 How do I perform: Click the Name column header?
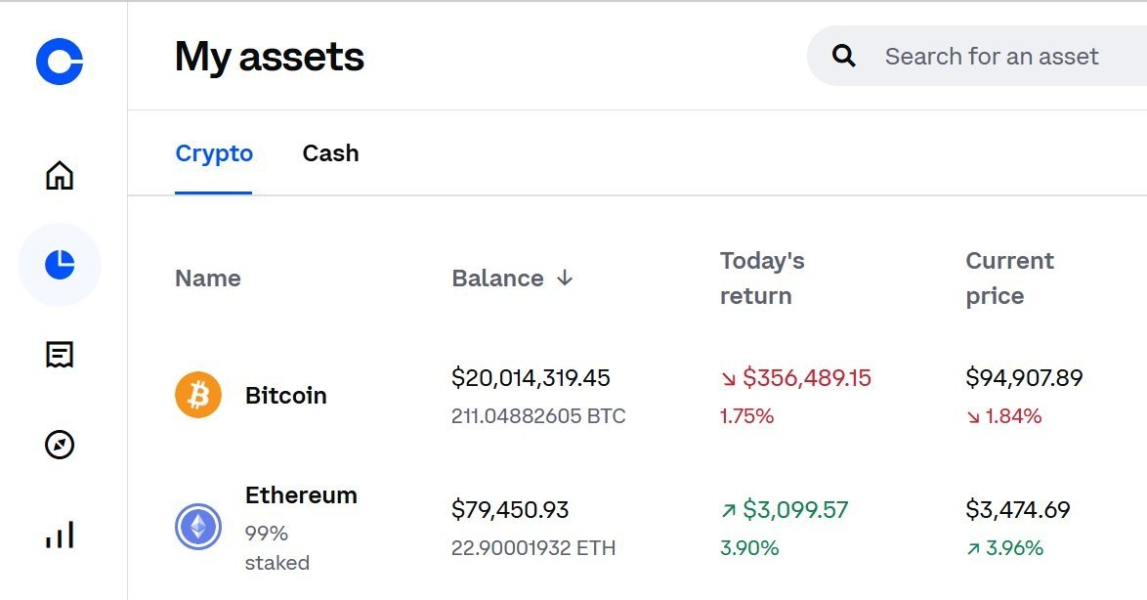(207, 279)
